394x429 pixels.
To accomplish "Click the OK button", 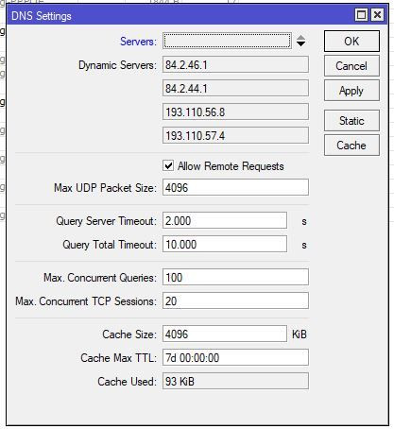I will click(x=351, y=42).
